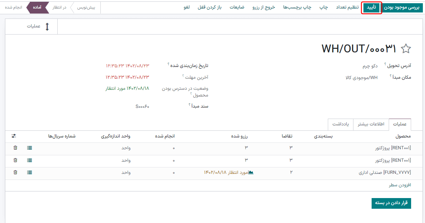
Task: Sort by the تقاضا column header
Action: tap(287, 136)
